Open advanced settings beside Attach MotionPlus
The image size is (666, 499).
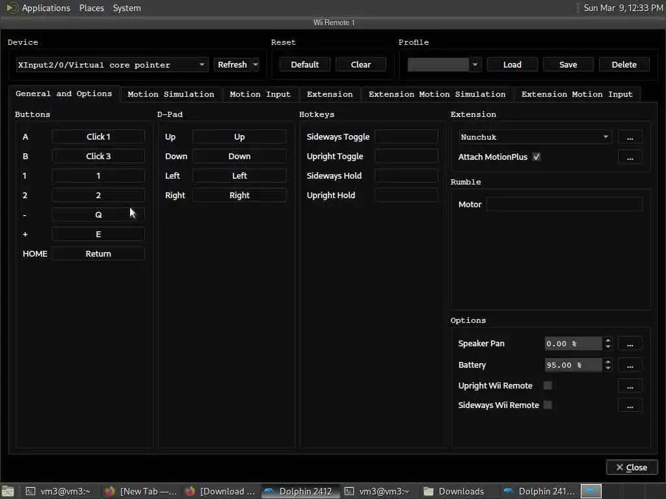tap(630, 157)
